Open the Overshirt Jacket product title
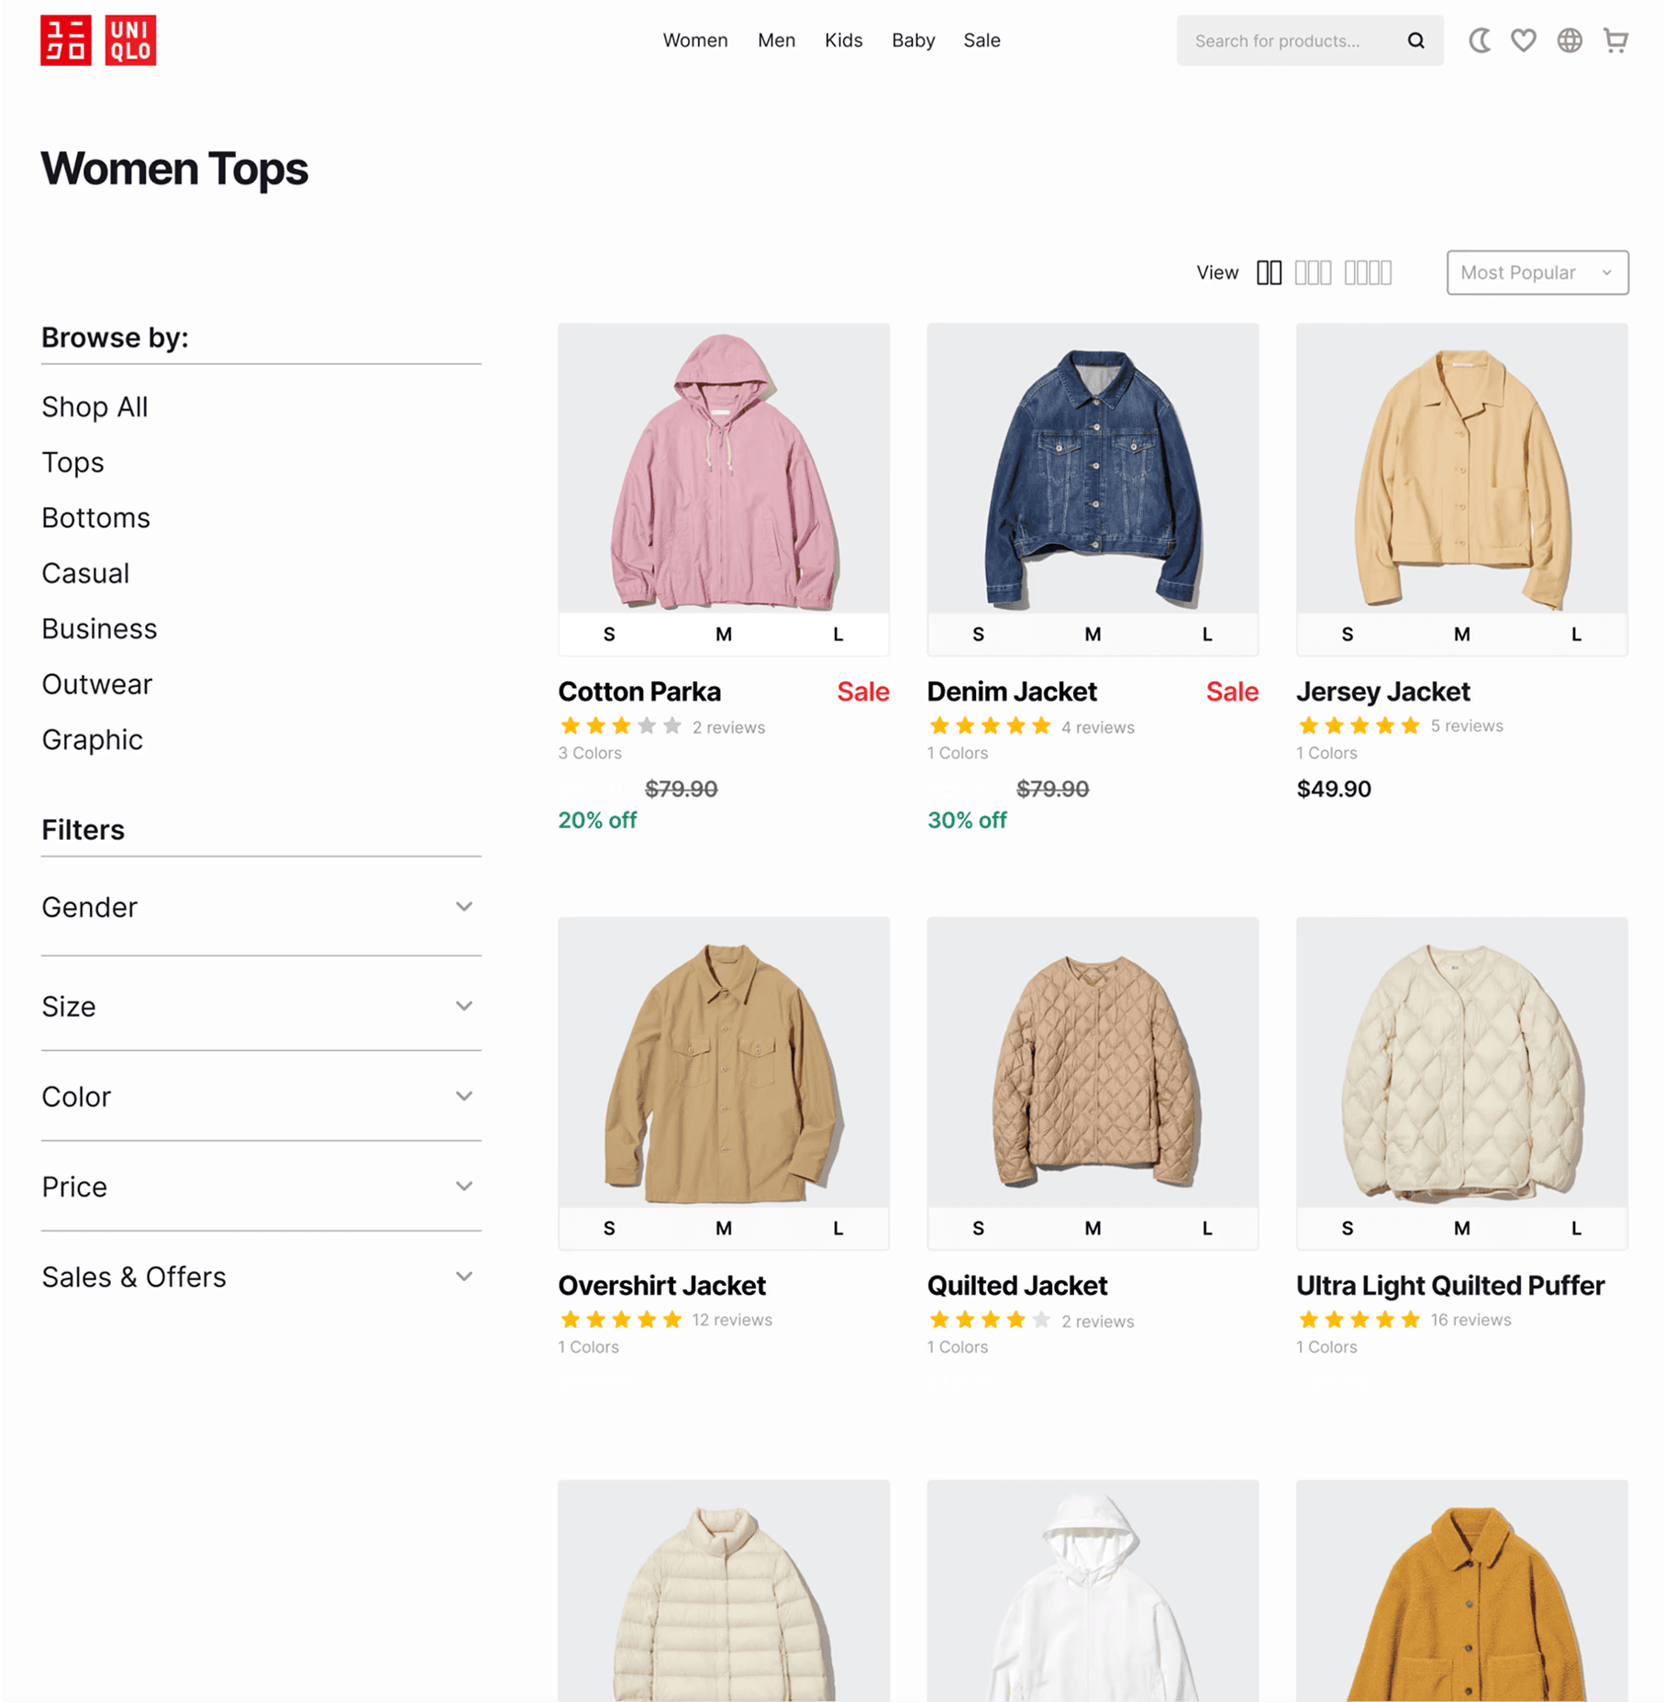Viewport: 1664px width, 1702px height. point(661,1286)
